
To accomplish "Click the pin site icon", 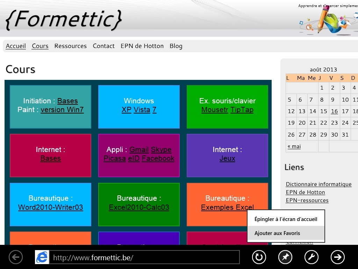I will pyautogui.click(x=285, y=257).
